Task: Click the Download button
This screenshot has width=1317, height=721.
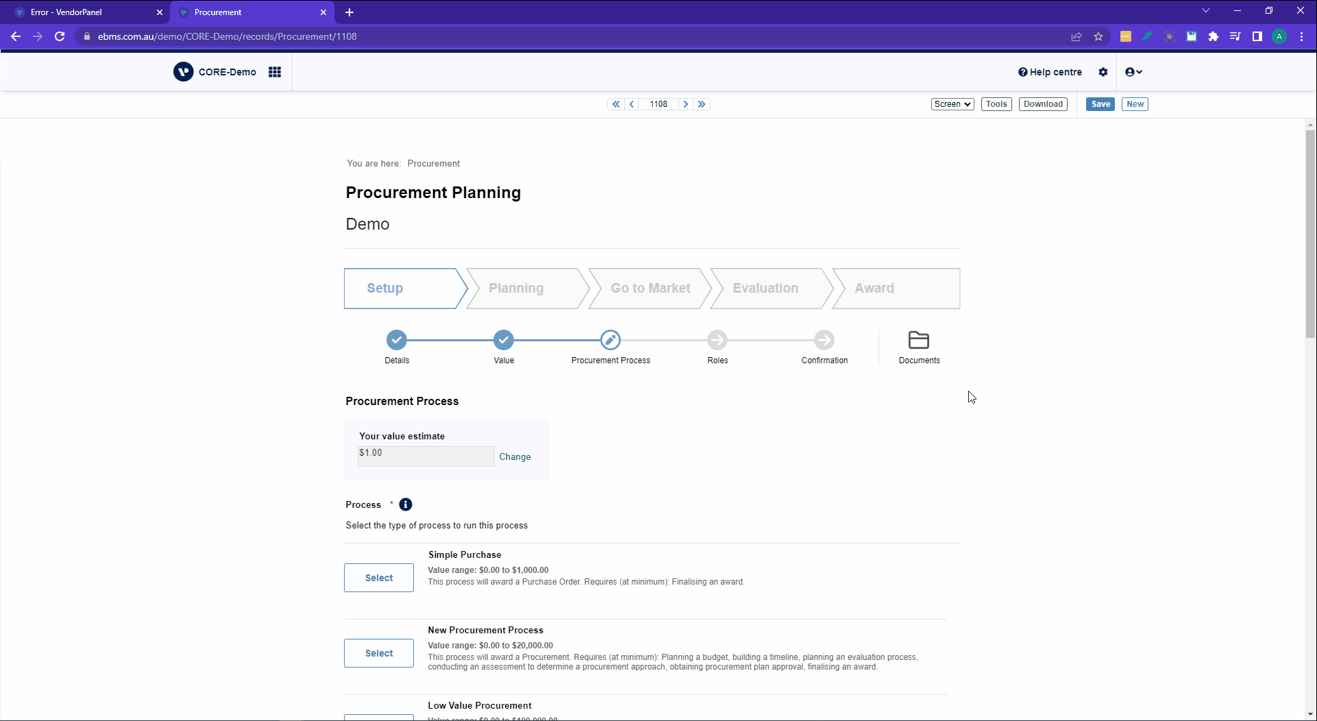Action: pos(1043,104)
